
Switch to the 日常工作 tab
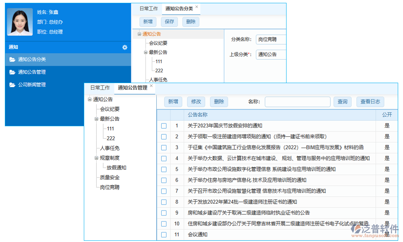coord(100,87)
